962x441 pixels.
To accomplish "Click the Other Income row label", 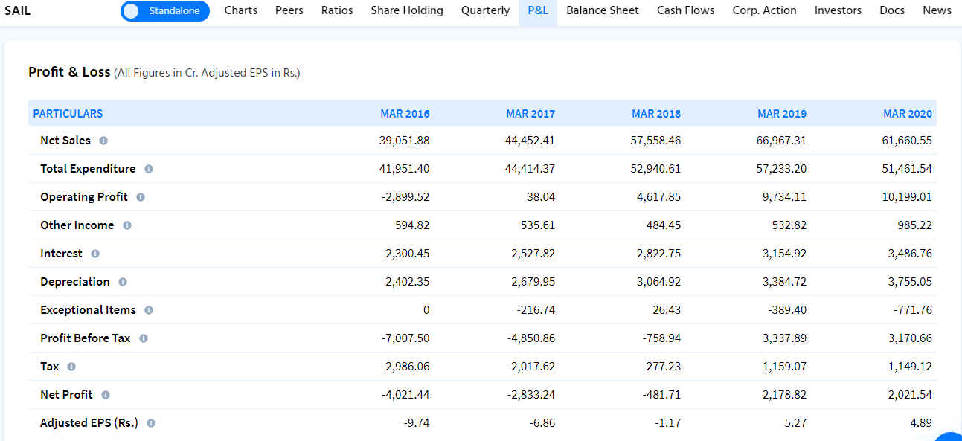I will pos(77,225).
